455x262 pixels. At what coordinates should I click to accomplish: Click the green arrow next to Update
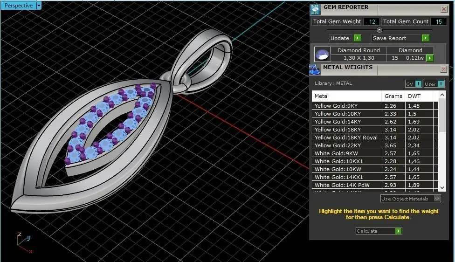click(358, 38)
